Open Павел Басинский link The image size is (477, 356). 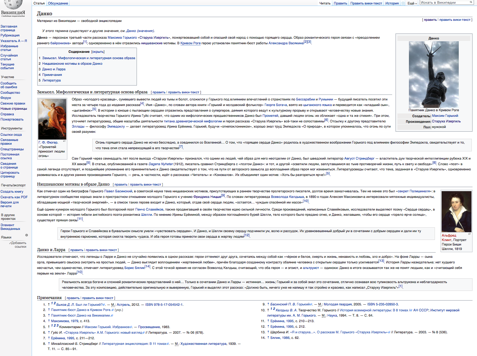click(118, 191)
